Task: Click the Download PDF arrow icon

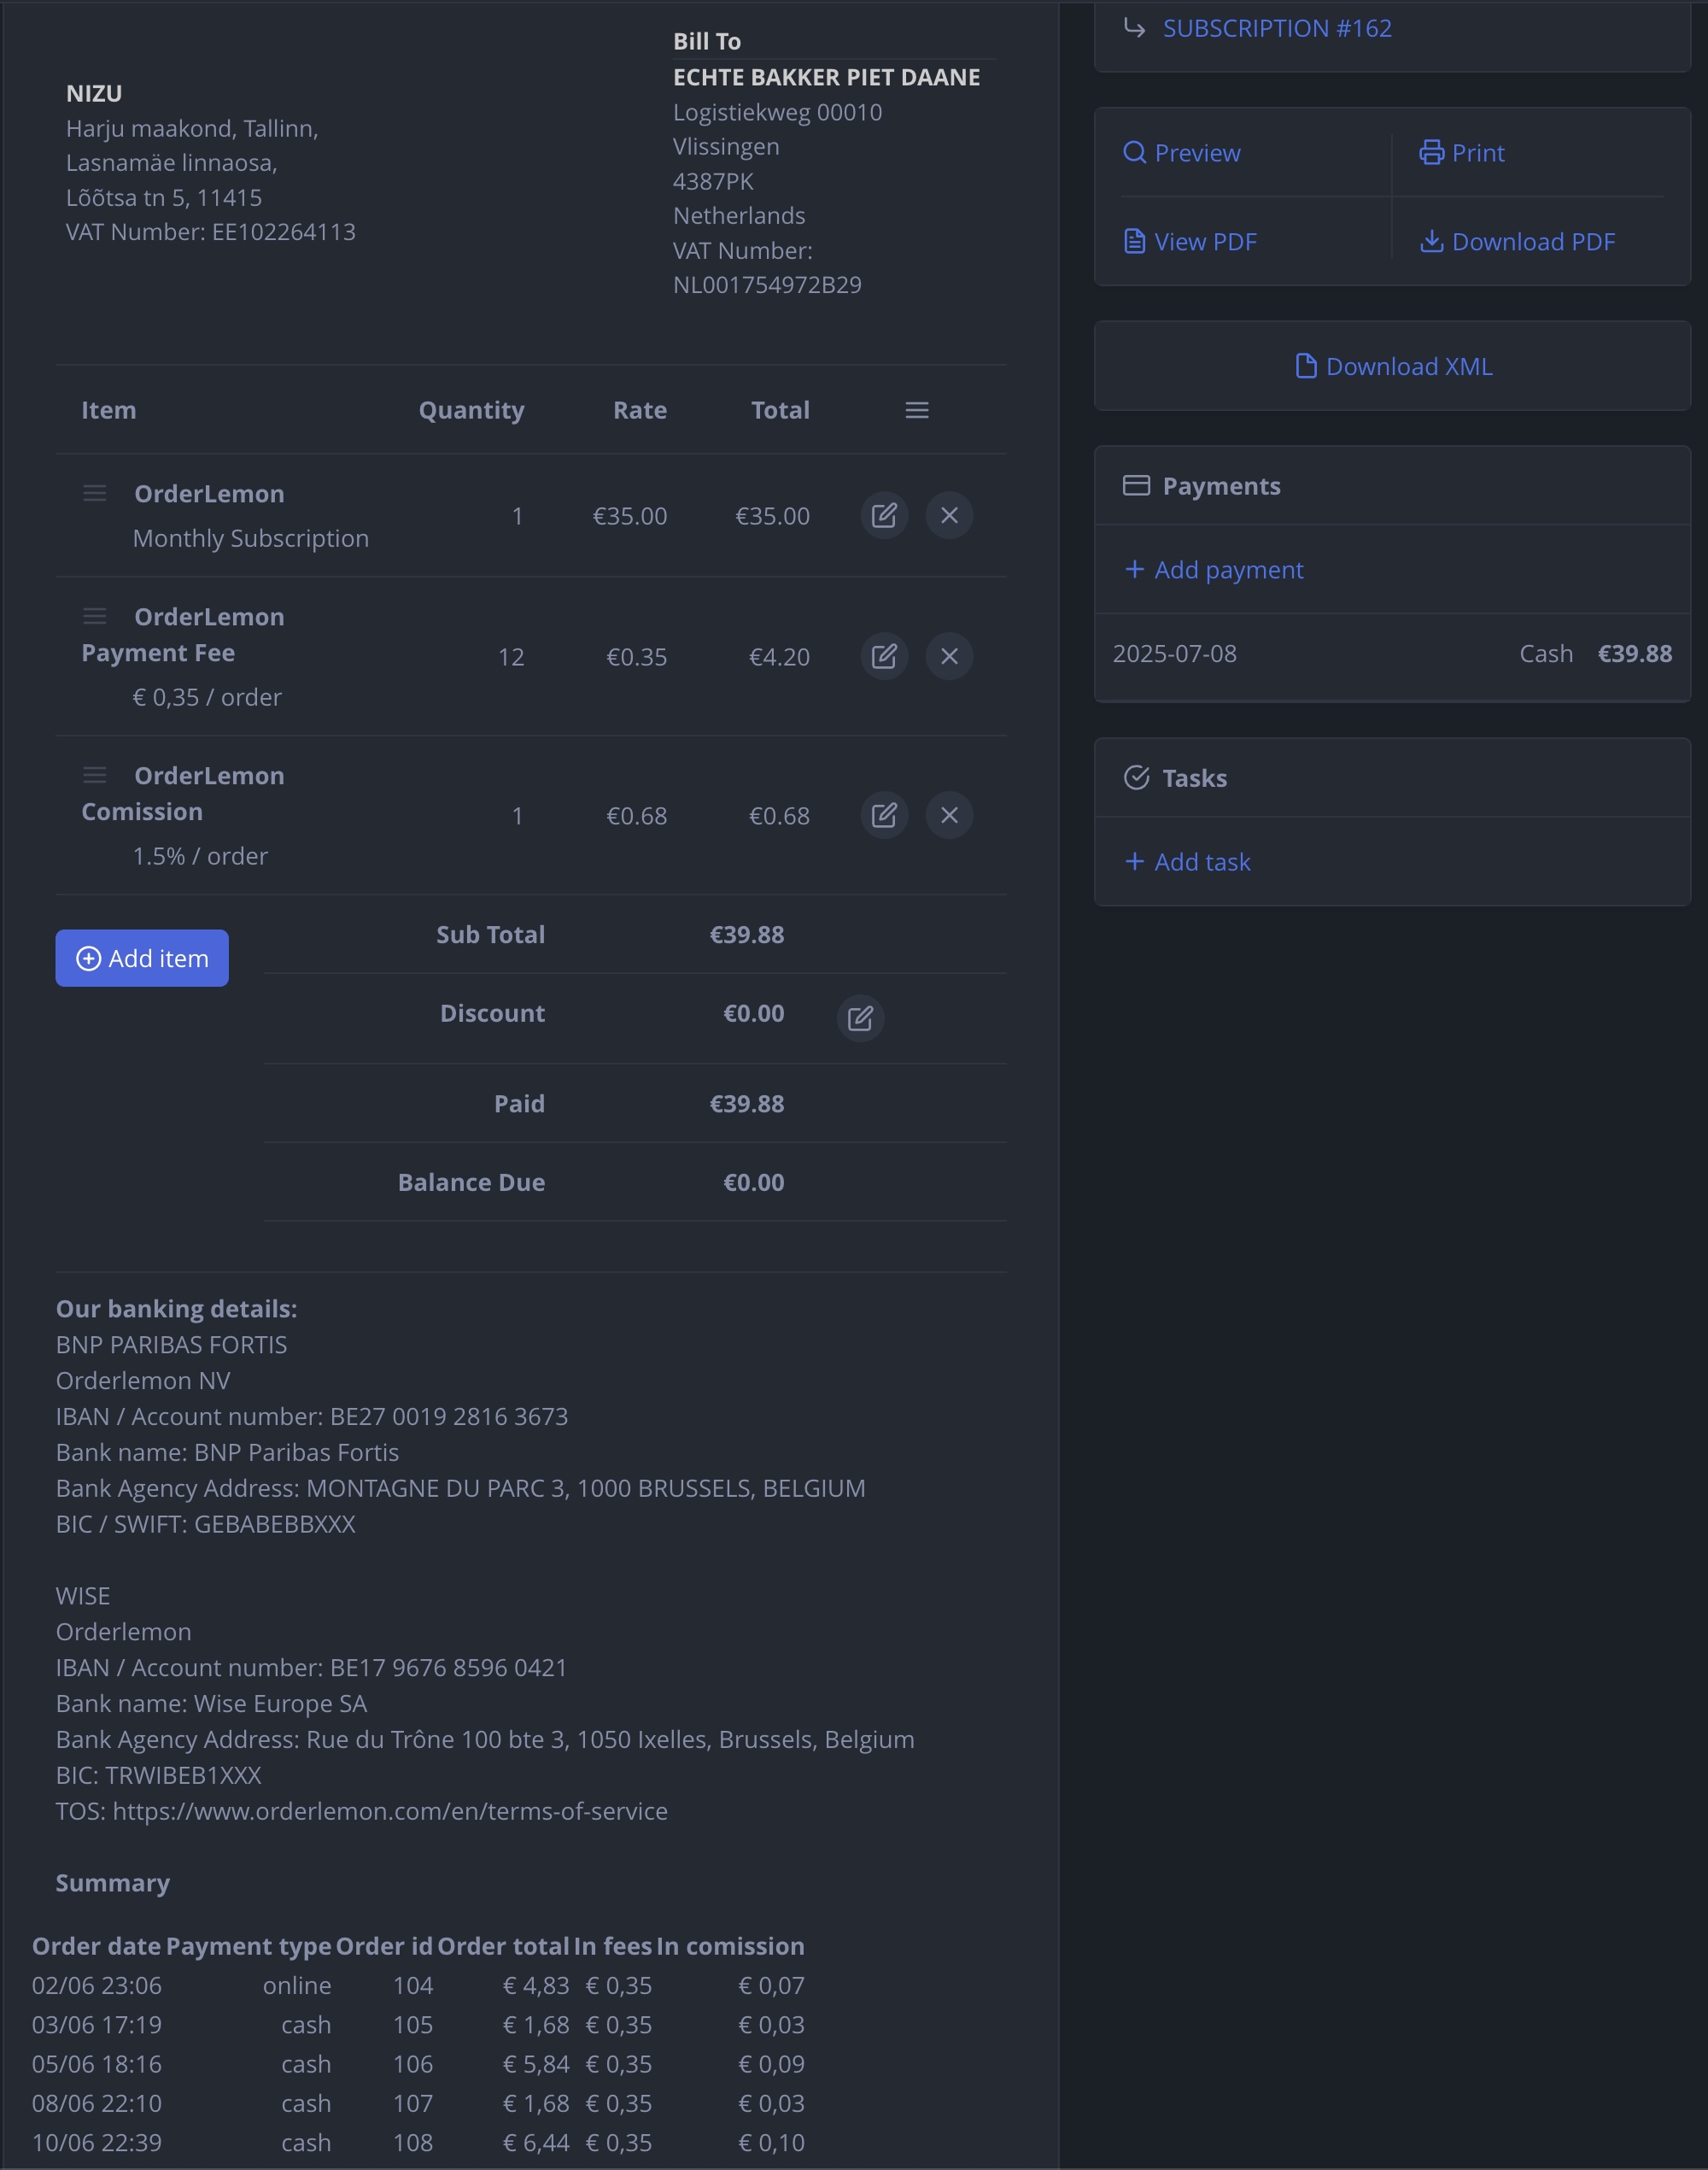Action: tap(1432, 242)
